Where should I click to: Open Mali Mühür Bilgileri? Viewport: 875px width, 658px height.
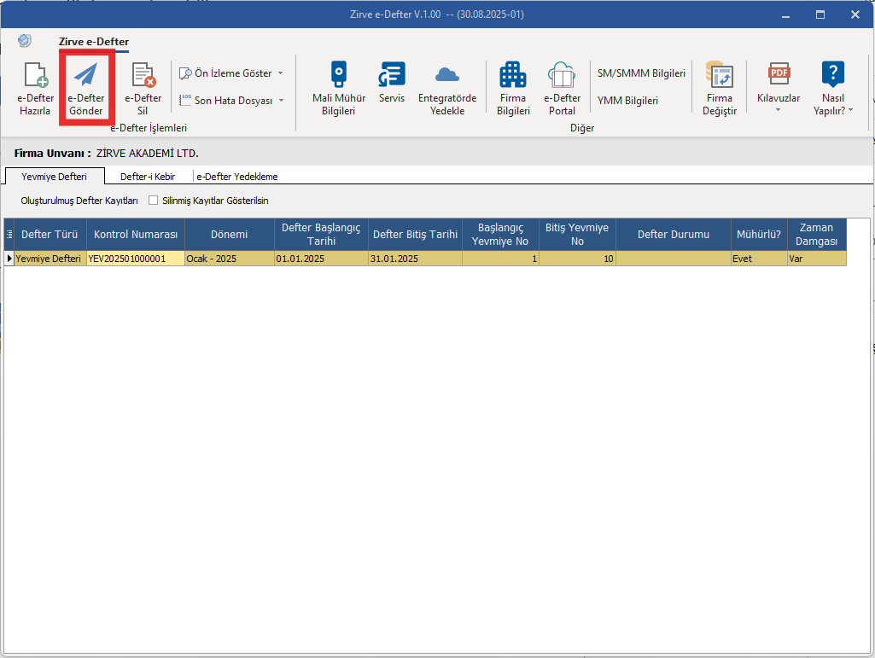click(339, 89)
